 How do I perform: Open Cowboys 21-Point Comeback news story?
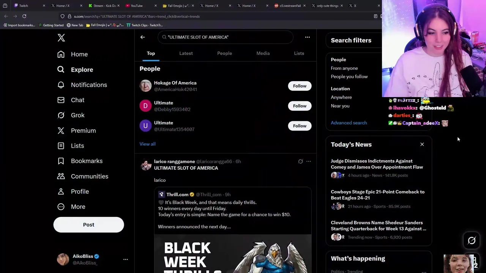pyautogui.click(x=379, y=199)
